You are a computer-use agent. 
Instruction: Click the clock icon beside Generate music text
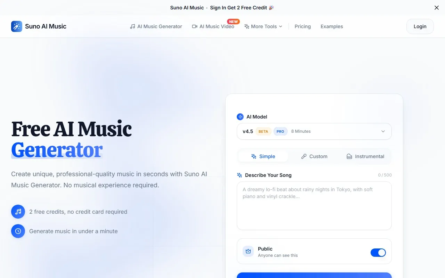pyautogui.click(x=18, y=231)
